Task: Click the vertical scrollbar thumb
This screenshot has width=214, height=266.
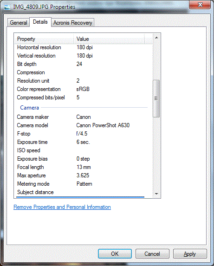Action: pos(156,98)
